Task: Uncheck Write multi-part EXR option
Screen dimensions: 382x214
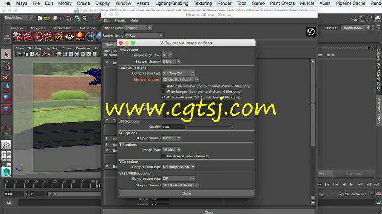Action: (x=163, y=97)
